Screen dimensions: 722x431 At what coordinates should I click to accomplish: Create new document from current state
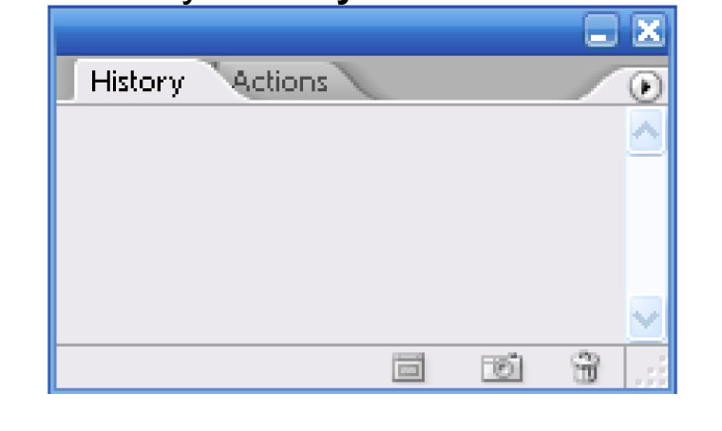click(x=408, y=367)
